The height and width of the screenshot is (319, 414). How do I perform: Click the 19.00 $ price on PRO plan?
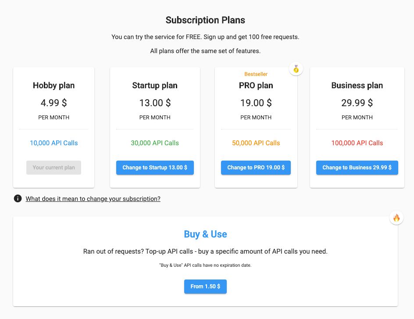tap(256, 103)
